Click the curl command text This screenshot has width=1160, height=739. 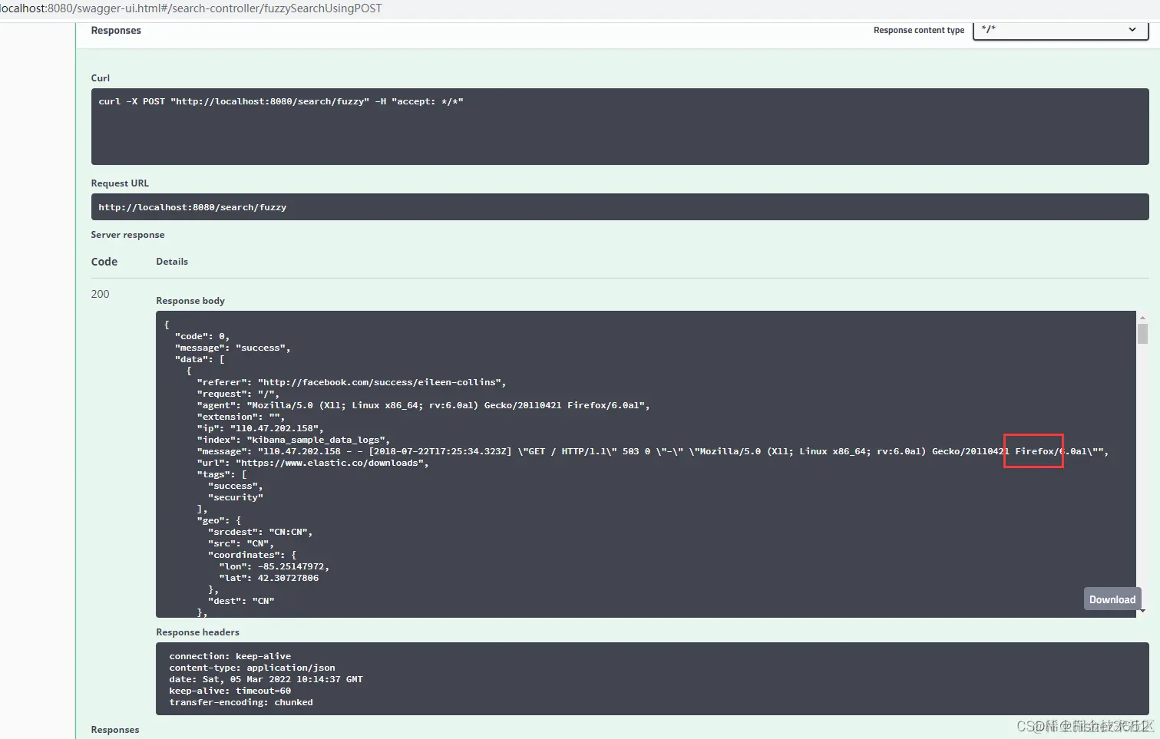point(281,101)
